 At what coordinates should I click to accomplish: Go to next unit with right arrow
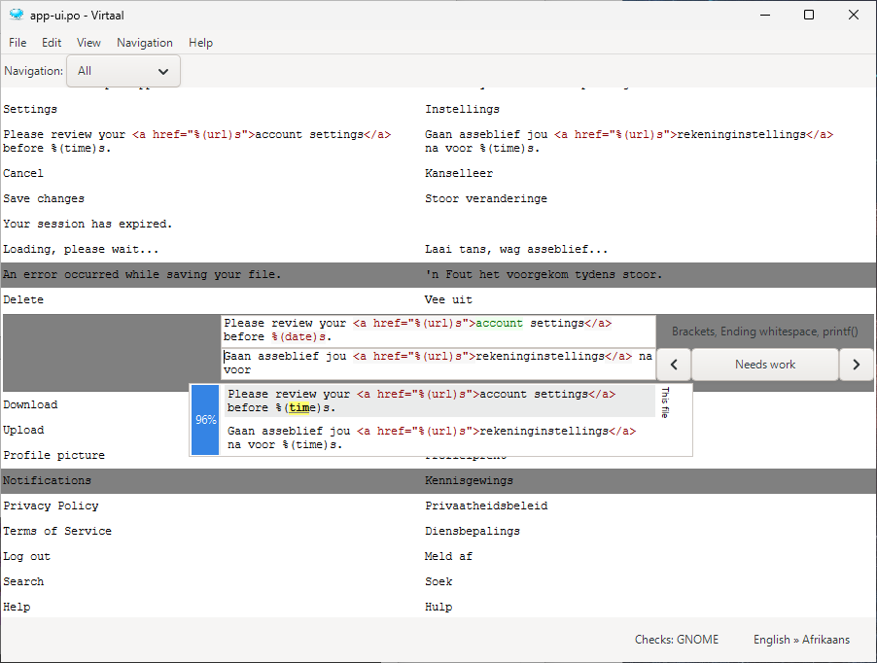click(856, 365)
